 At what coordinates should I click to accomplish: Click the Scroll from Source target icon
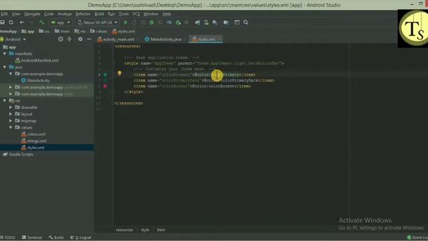(x=61, y=39)
